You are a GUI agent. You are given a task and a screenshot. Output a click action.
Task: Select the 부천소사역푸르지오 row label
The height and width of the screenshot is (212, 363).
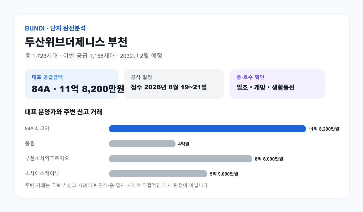click(x=47, y=158)
